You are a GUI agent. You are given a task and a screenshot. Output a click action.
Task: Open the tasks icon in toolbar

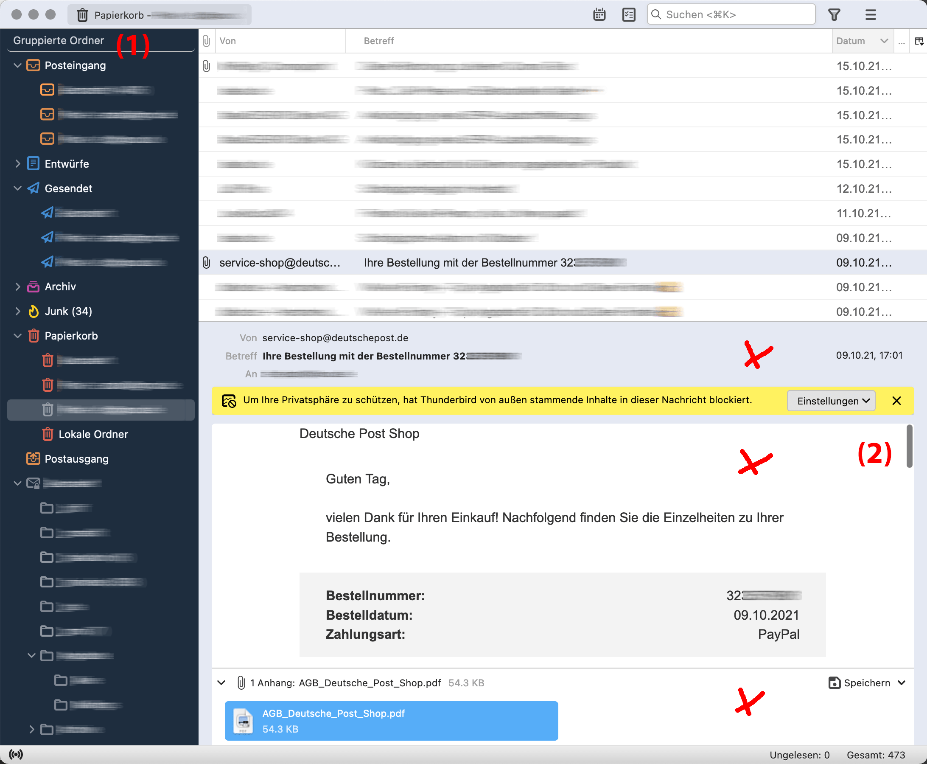pyautogui.click(x=629, y=14)
